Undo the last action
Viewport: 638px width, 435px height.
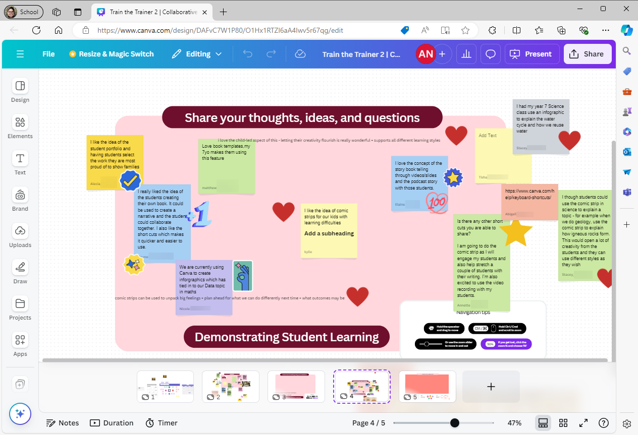coord(247,54)
